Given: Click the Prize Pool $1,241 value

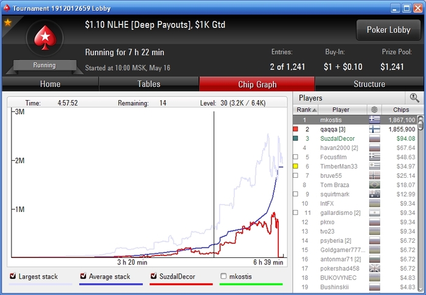Looking at the screenshot, I should coord(392,67).
